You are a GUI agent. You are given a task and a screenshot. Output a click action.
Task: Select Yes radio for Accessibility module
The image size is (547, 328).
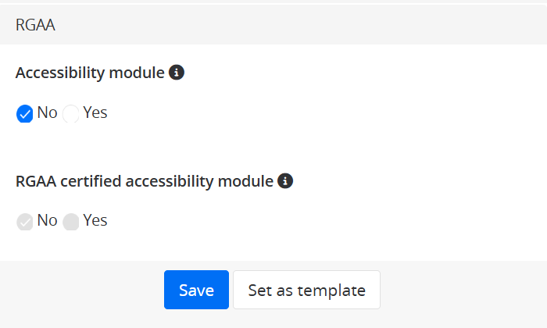(71, 114)
